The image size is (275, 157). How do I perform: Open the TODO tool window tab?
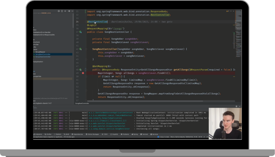[x=105, y=134]
